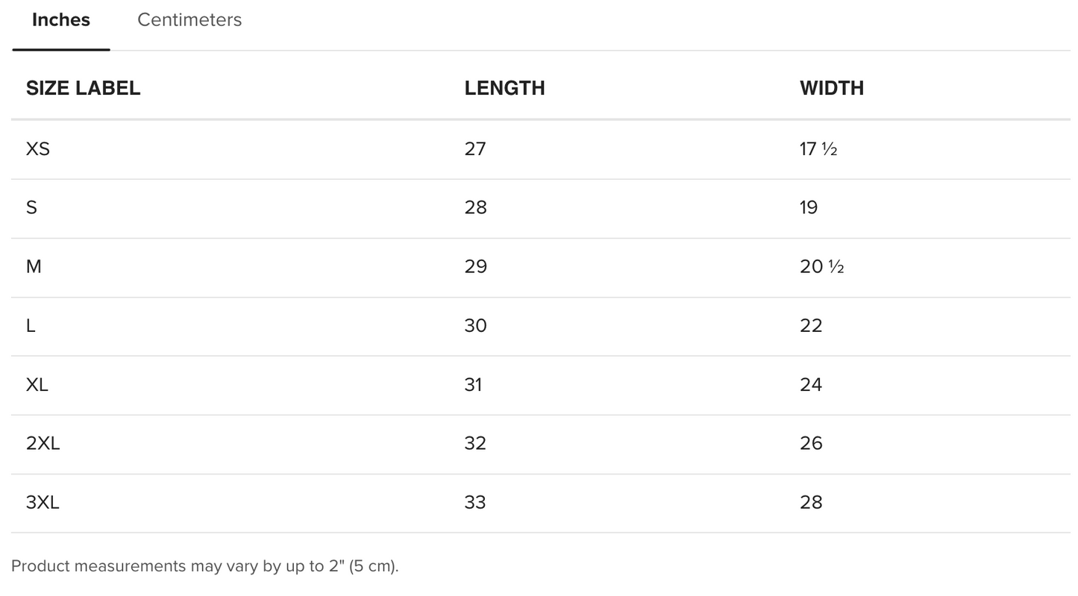The width and height of the screenshot is (1078, 596).
Task: Select the Inches tab
Action: [61, 20]
